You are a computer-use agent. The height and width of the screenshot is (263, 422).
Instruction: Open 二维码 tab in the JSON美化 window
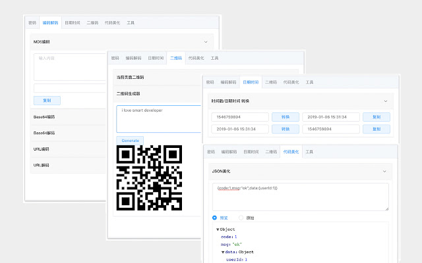(271, 152)
